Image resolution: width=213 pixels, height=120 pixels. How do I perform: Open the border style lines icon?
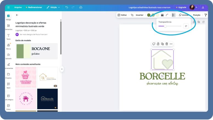click(162, 15)
